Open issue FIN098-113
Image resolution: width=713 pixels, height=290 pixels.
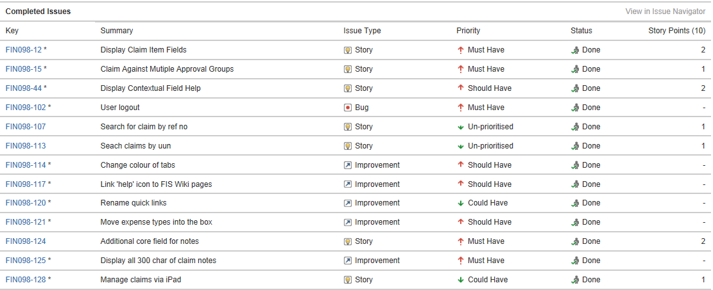[x=26, y=146]
